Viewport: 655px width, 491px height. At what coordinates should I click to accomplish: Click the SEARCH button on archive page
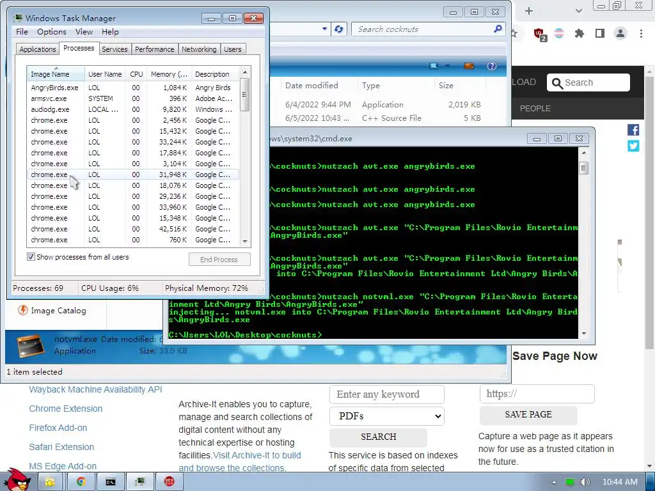379,437
